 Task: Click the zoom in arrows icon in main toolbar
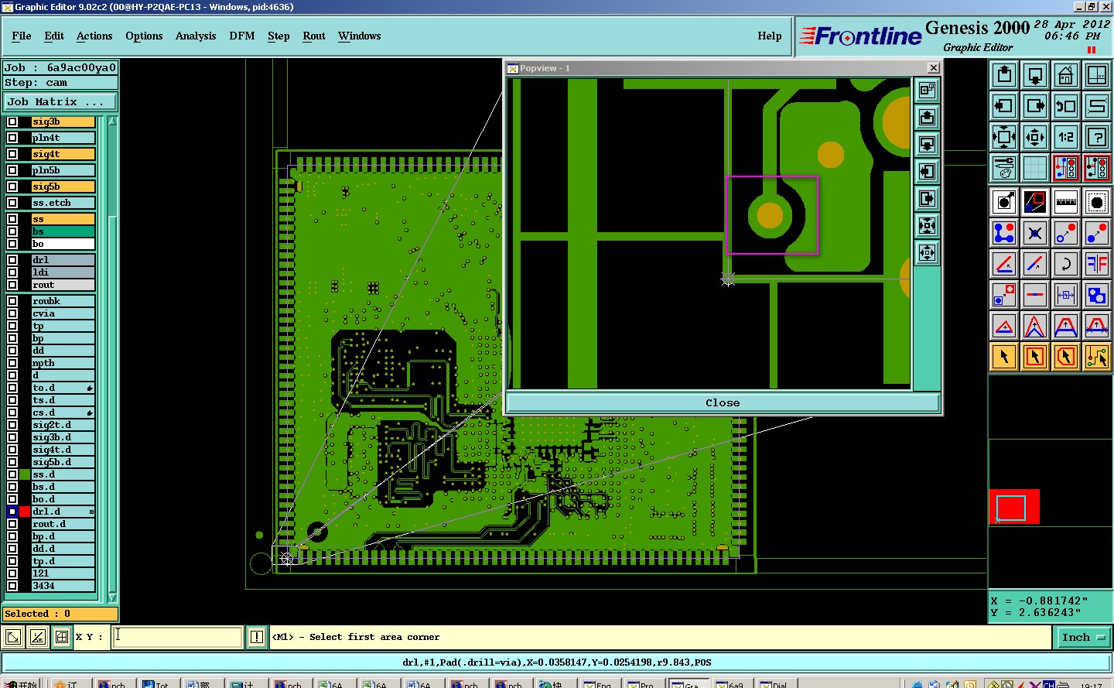tap(1035, 137)
